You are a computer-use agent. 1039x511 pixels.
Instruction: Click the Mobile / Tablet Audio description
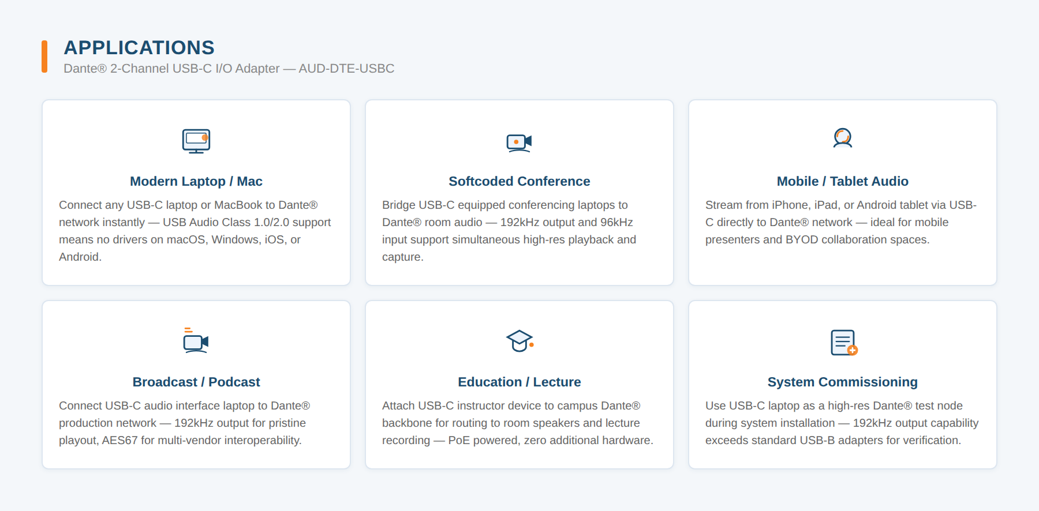841,222
